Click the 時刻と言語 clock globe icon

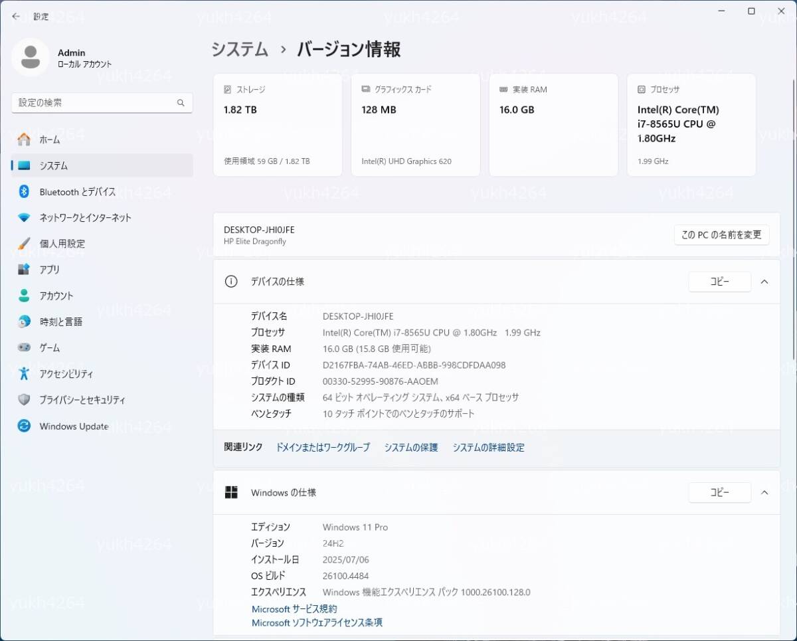point(24,321)
